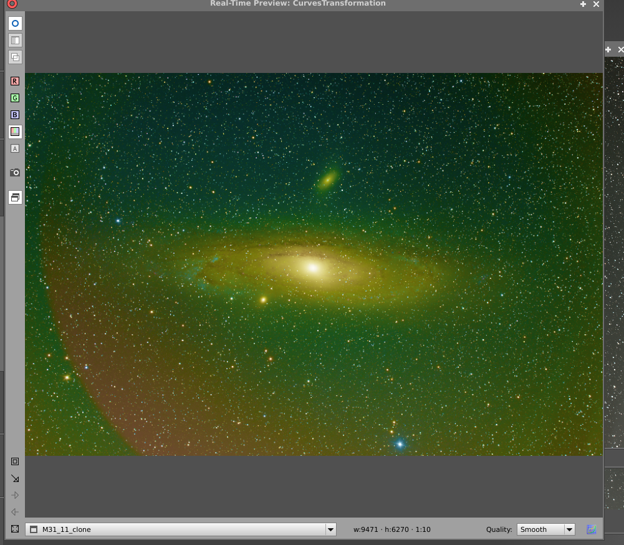Open the Quality Smooth combo box

pos(546,529)
